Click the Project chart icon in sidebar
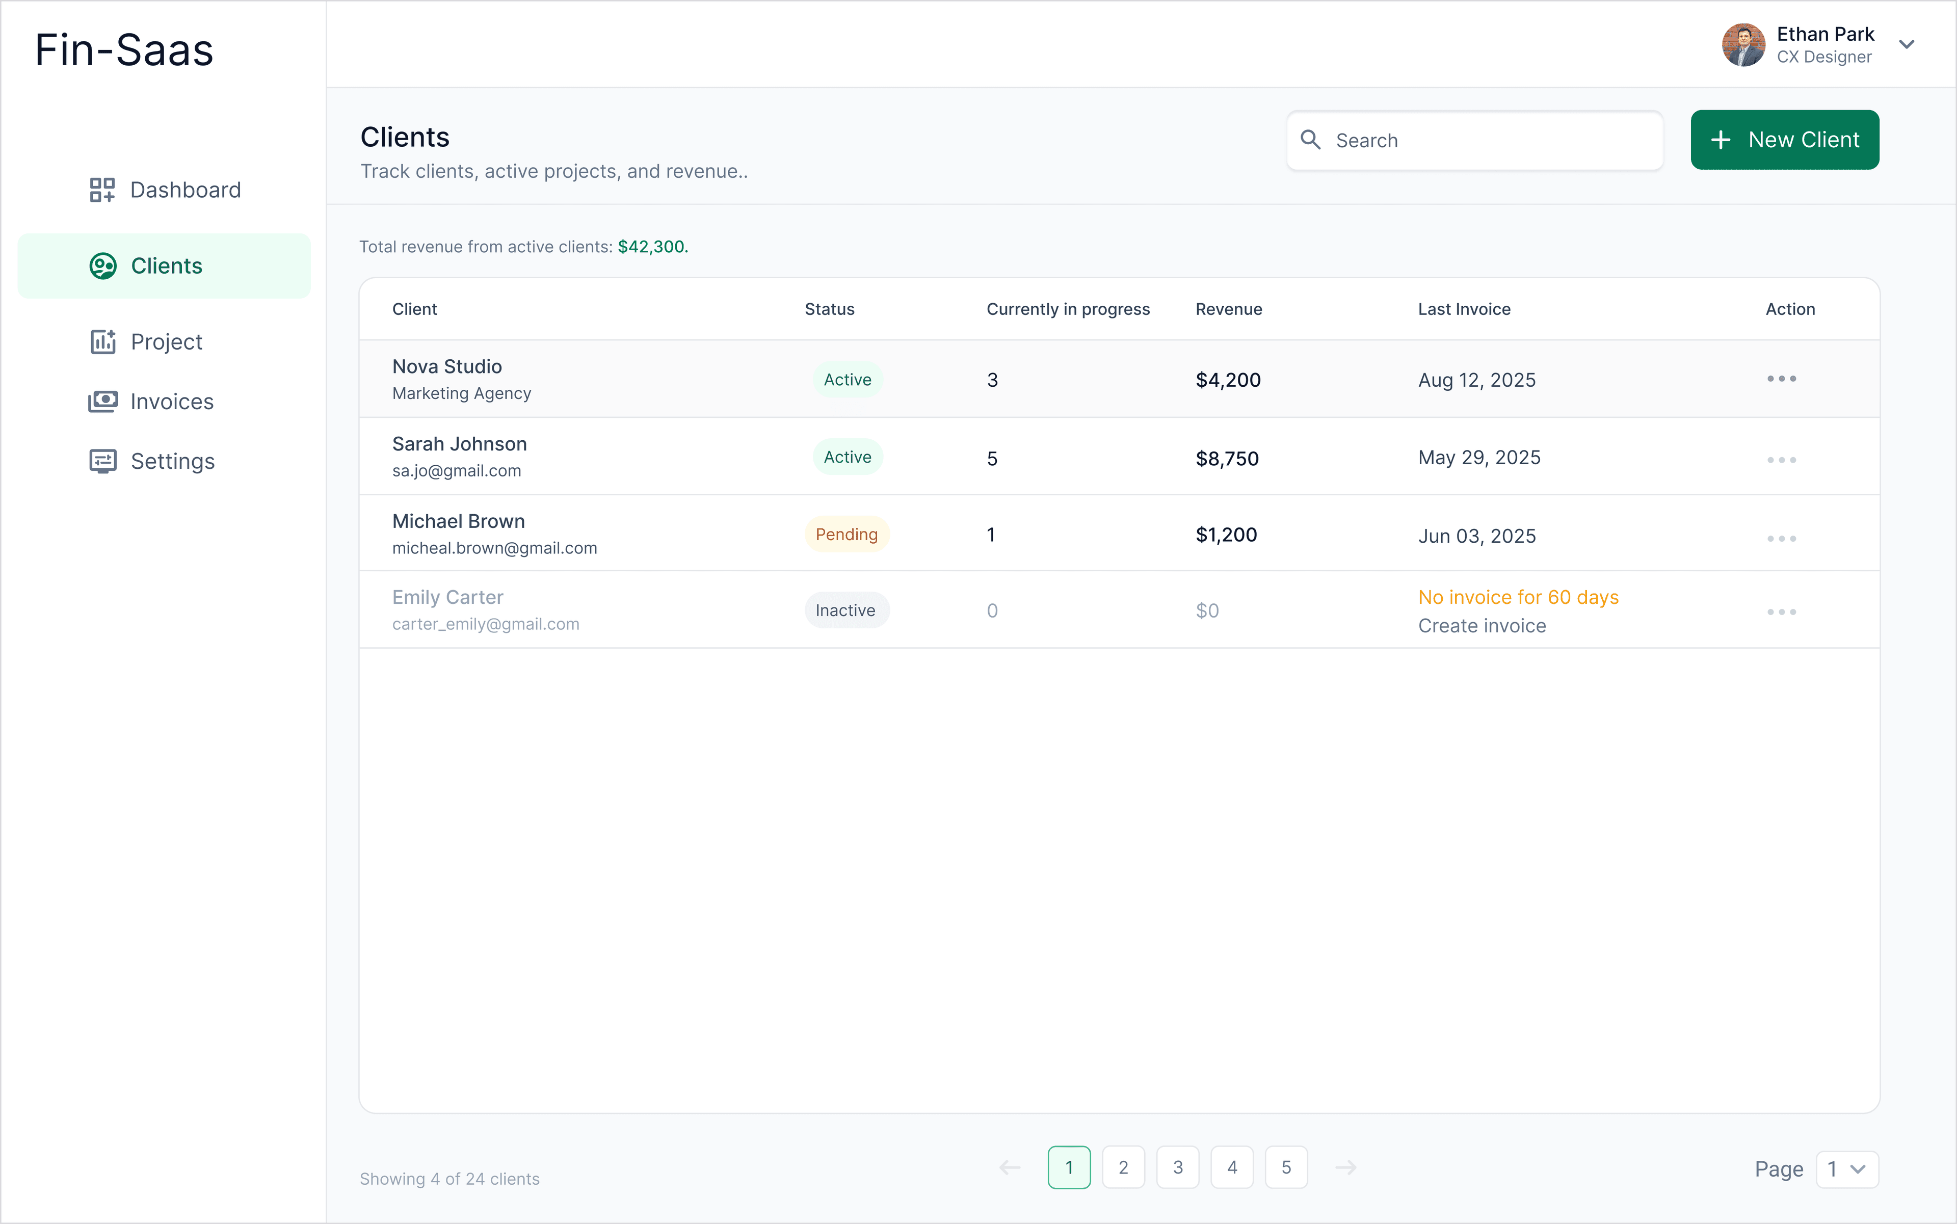Viewport: 1957px width, 1224px height. [x=102, y=341]
